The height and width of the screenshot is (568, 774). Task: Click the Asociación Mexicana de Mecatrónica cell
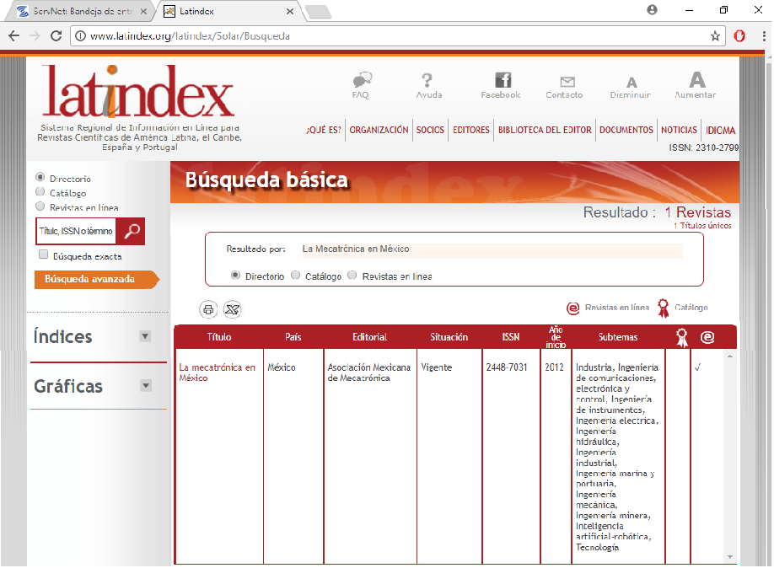(369, 372)
